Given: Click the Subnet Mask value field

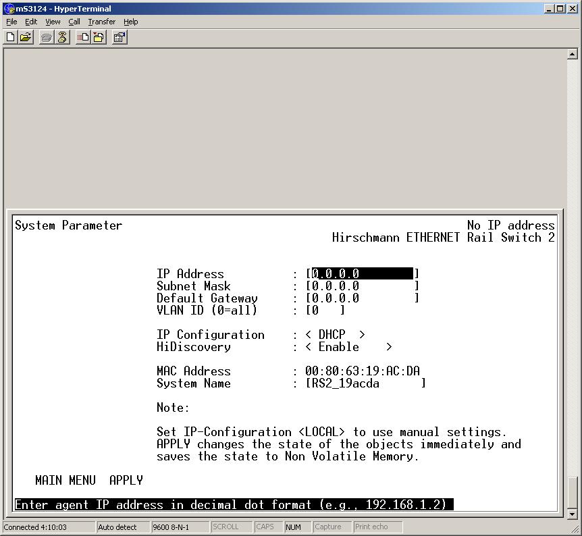Looking at the screenshot, I should [x=362, y=286].
